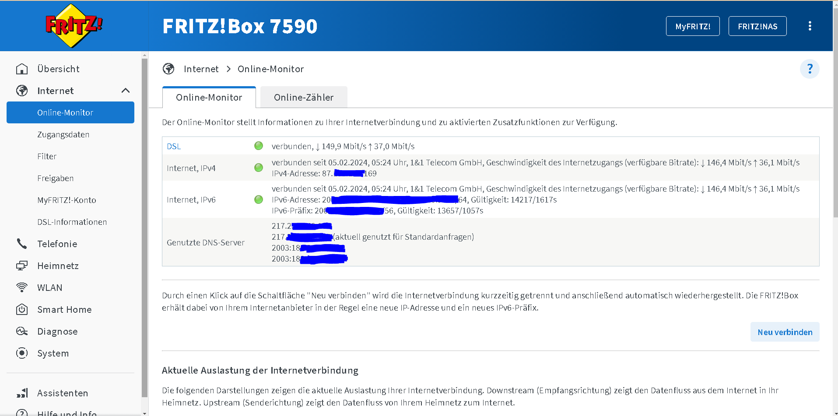Image resolution: width=838 pixels, height=416 pixels.
Task: Open Heimnetz menu
Action: [58, 266]
